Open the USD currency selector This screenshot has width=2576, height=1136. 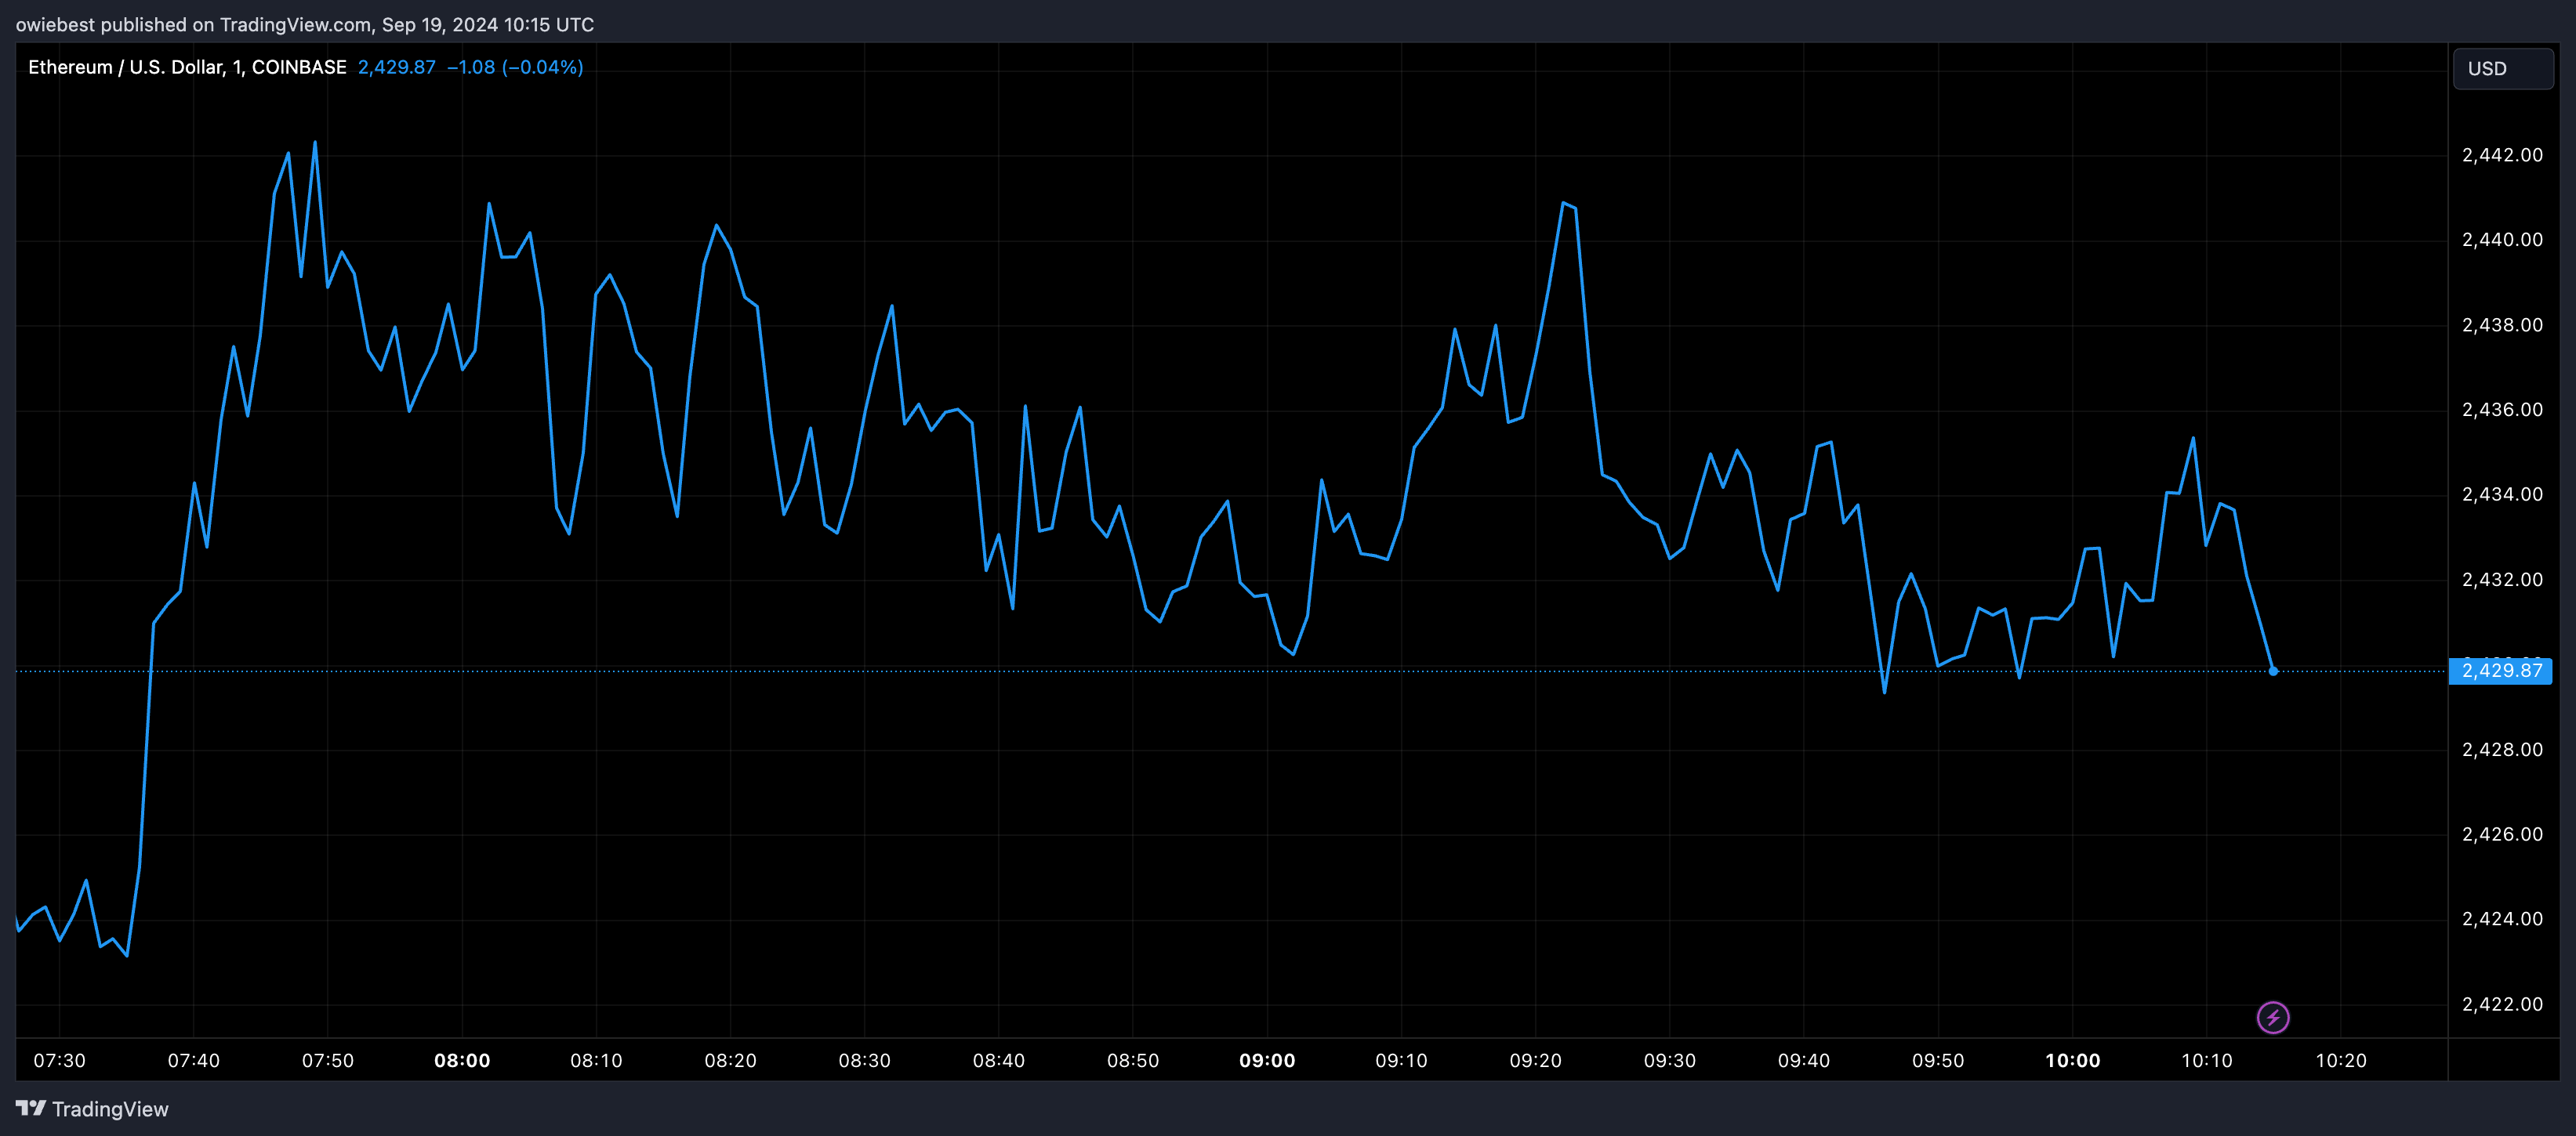2502,69
